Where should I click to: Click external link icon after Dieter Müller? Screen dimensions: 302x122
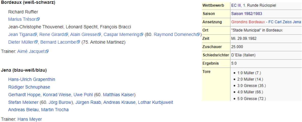pyautogui.click(x=36, y=42)
